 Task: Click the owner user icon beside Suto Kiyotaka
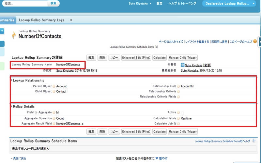[x=182, y=65]
